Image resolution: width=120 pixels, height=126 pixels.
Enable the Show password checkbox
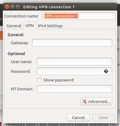pyautogui.click(x=40, y=80)
